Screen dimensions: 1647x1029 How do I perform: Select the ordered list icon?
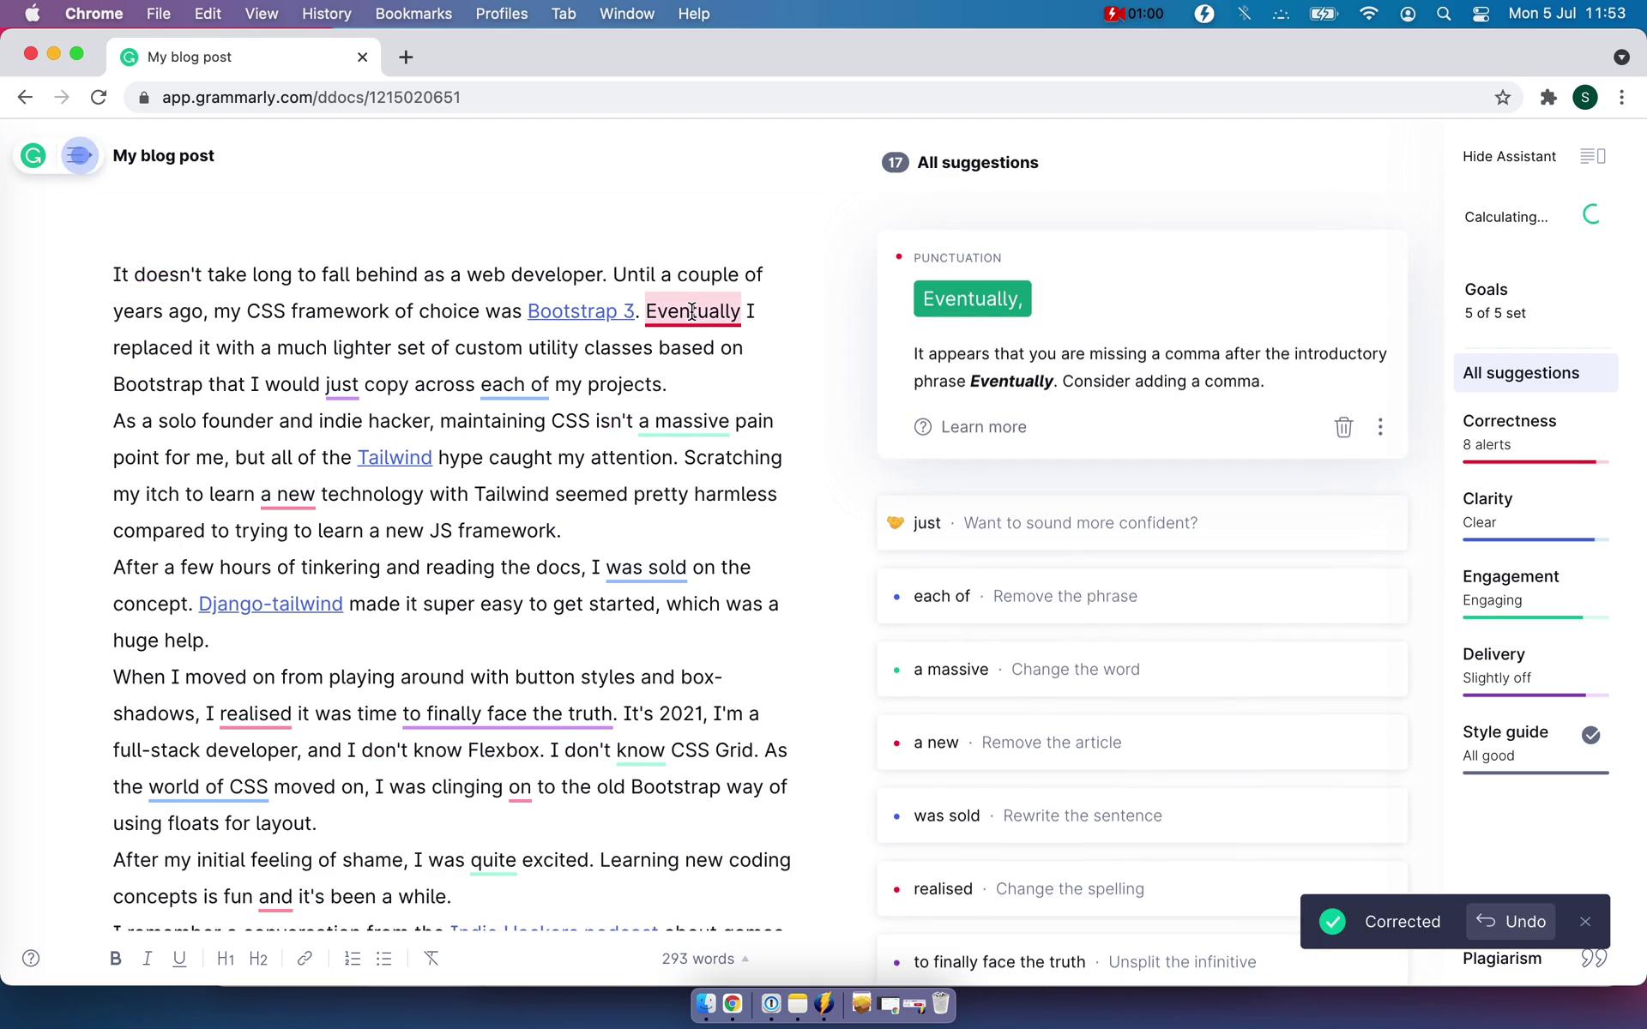pos(353,958)
